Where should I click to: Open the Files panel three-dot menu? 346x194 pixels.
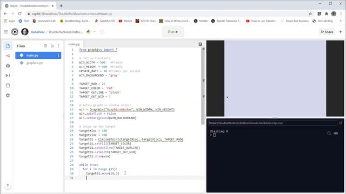[x=58, y=46]
